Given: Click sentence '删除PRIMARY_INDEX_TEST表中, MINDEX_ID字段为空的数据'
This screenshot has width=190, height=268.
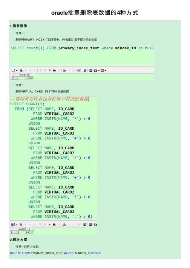Looking at the screenshot, I should point(56,39).
